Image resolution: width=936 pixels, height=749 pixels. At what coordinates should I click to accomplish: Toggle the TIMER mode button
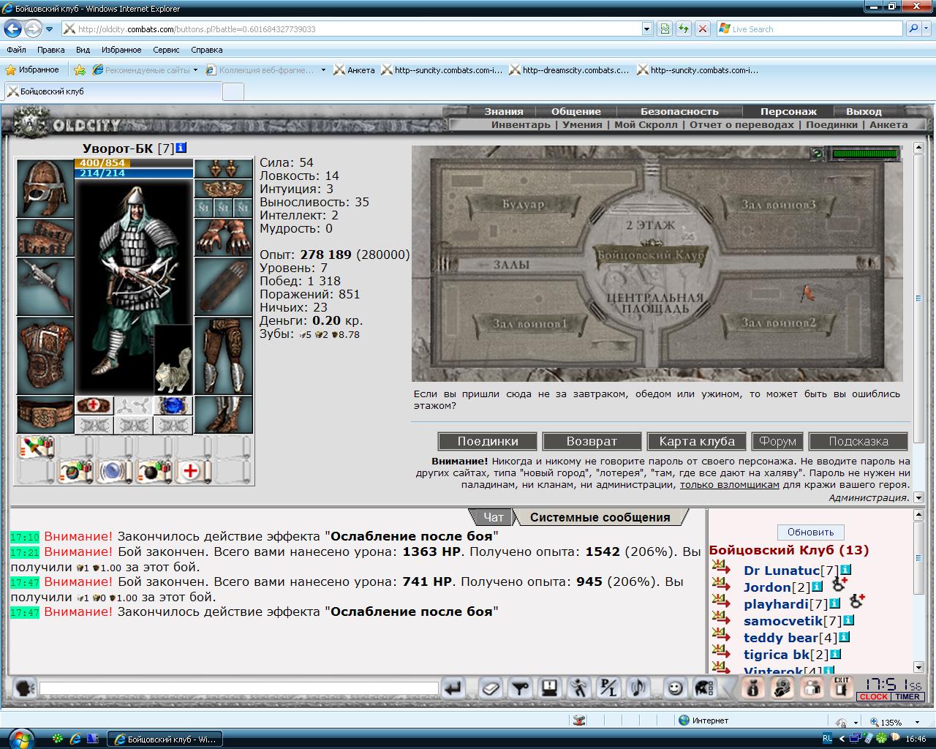pyautogui.click(x=907, y=697)
